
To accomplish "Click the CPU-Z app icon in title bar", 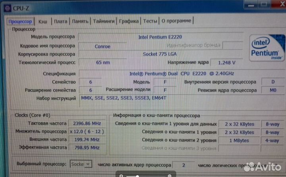I will pos(8,8).
